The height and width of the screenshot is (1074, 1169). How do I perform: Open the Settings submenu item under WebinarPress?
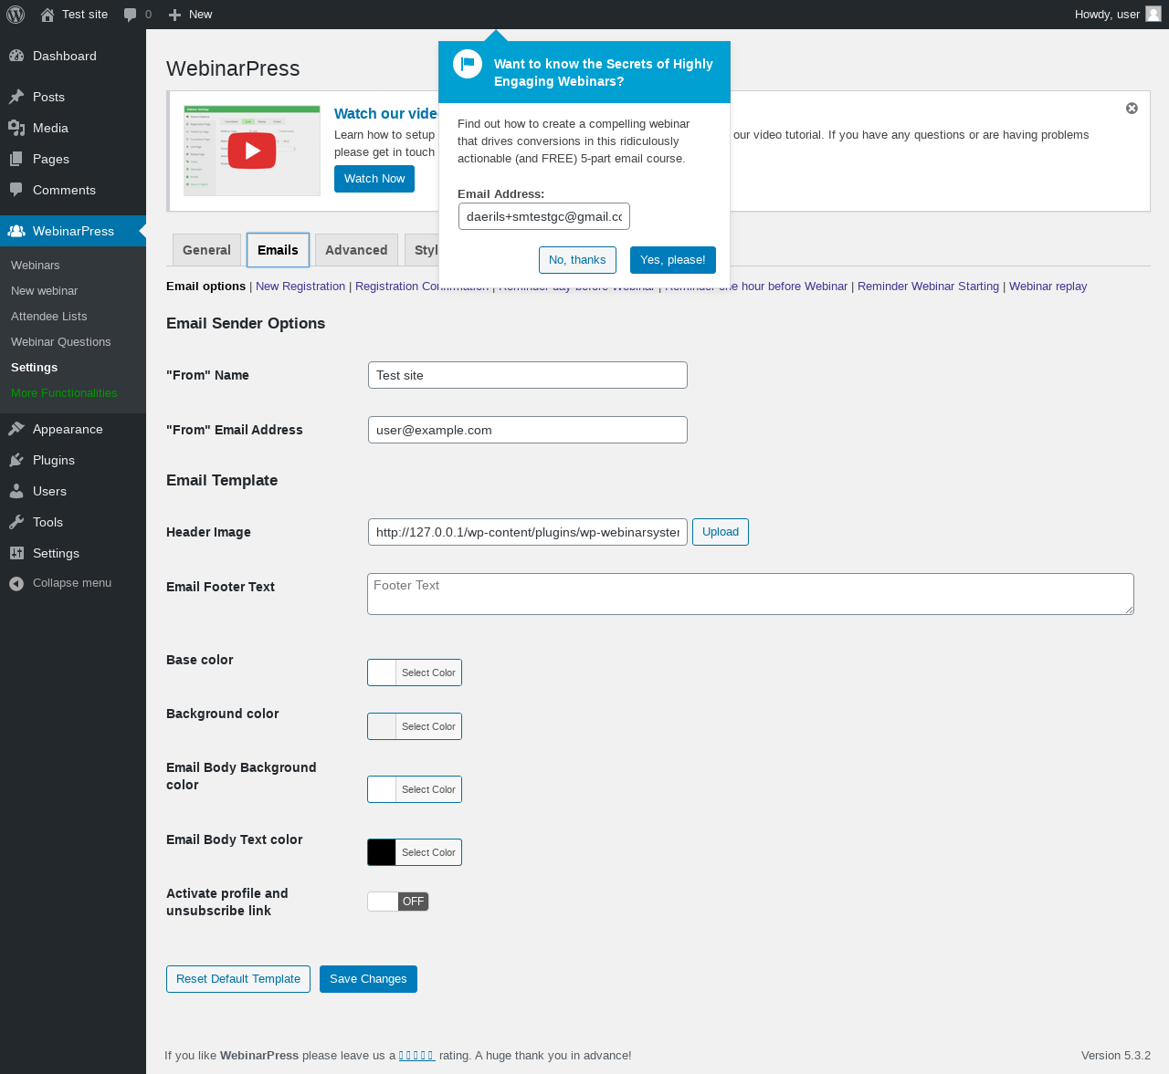(34, 367)
